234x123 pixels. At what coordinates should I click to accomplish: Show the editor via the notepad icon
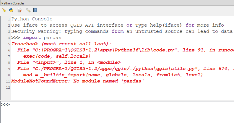(19, 10)
